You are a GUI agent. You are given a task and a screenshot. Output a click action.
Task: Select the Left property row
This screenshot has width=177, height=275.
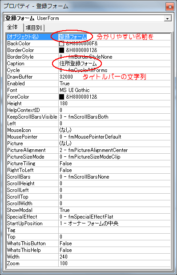pyautogui.click(x=88, y=124)
